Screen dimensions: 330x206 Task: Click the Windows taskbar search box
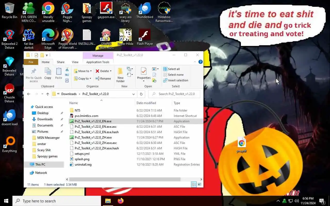click(57, 201)
